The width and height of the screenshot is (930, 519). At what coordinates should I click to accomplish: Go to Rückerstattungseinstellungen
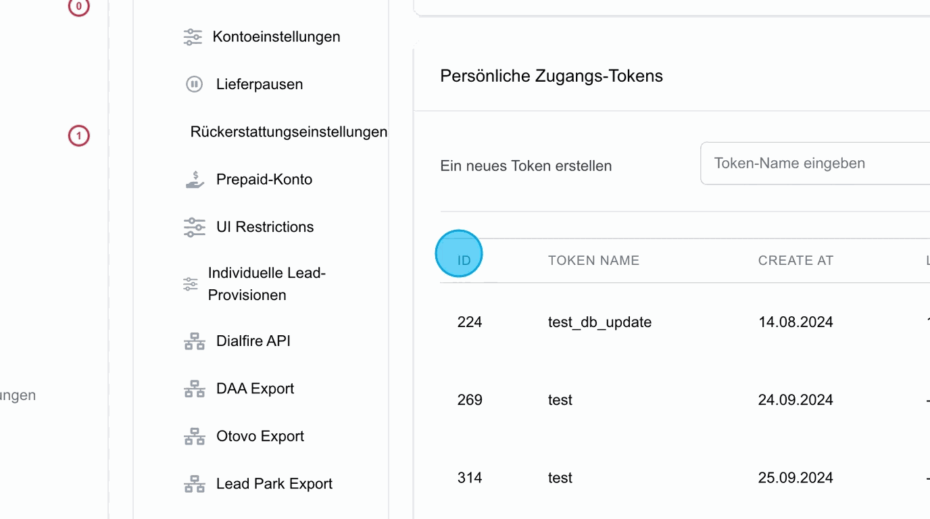click(289, 132)
